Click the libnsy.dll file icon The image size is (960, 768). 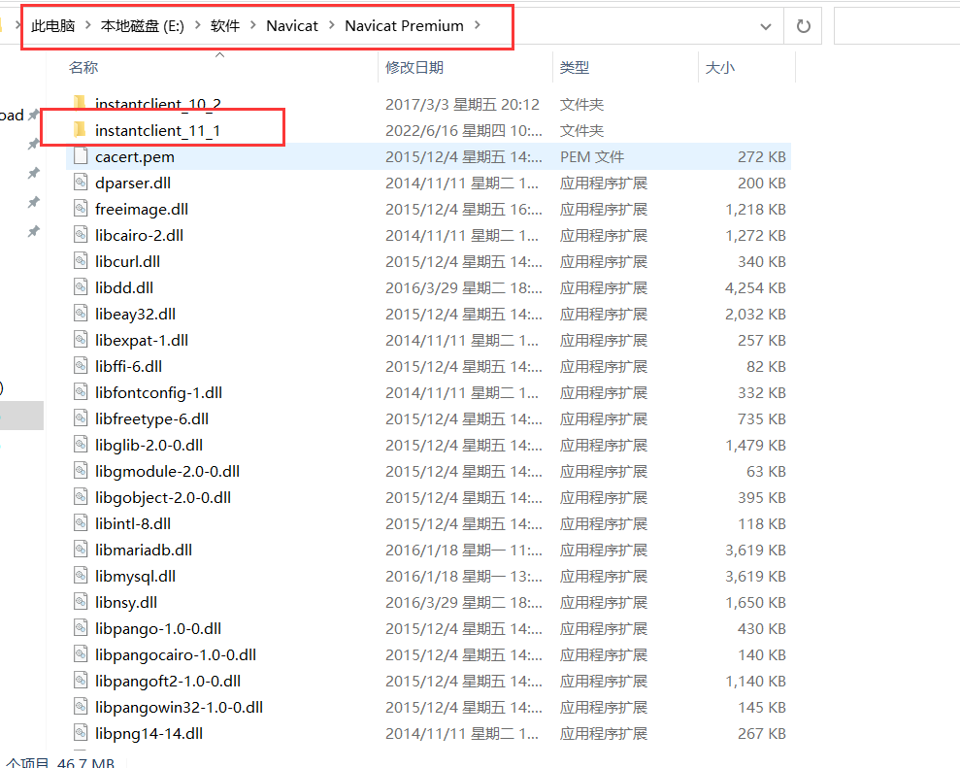(x=81, y=601)
